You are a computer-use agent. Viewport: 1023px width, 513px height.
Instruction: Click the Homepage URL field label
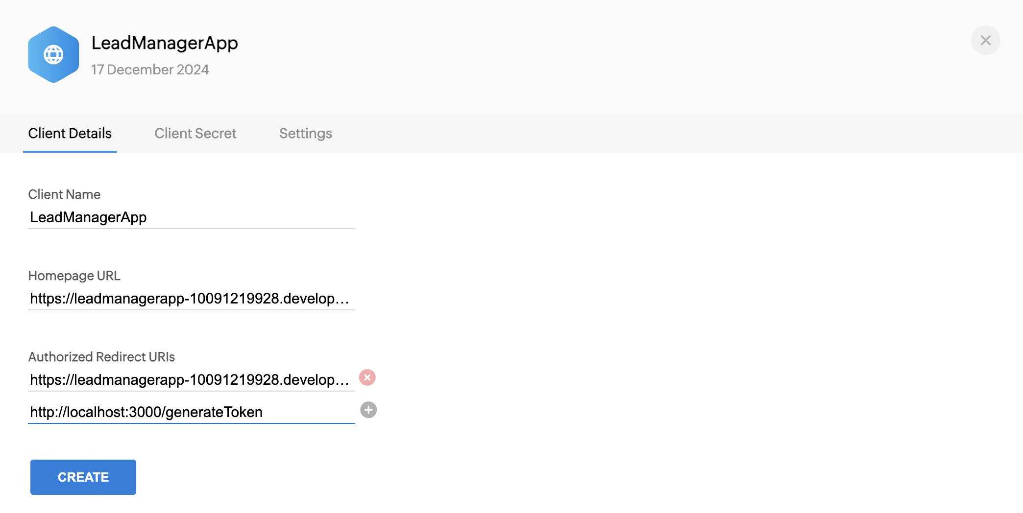click(74, 276)
